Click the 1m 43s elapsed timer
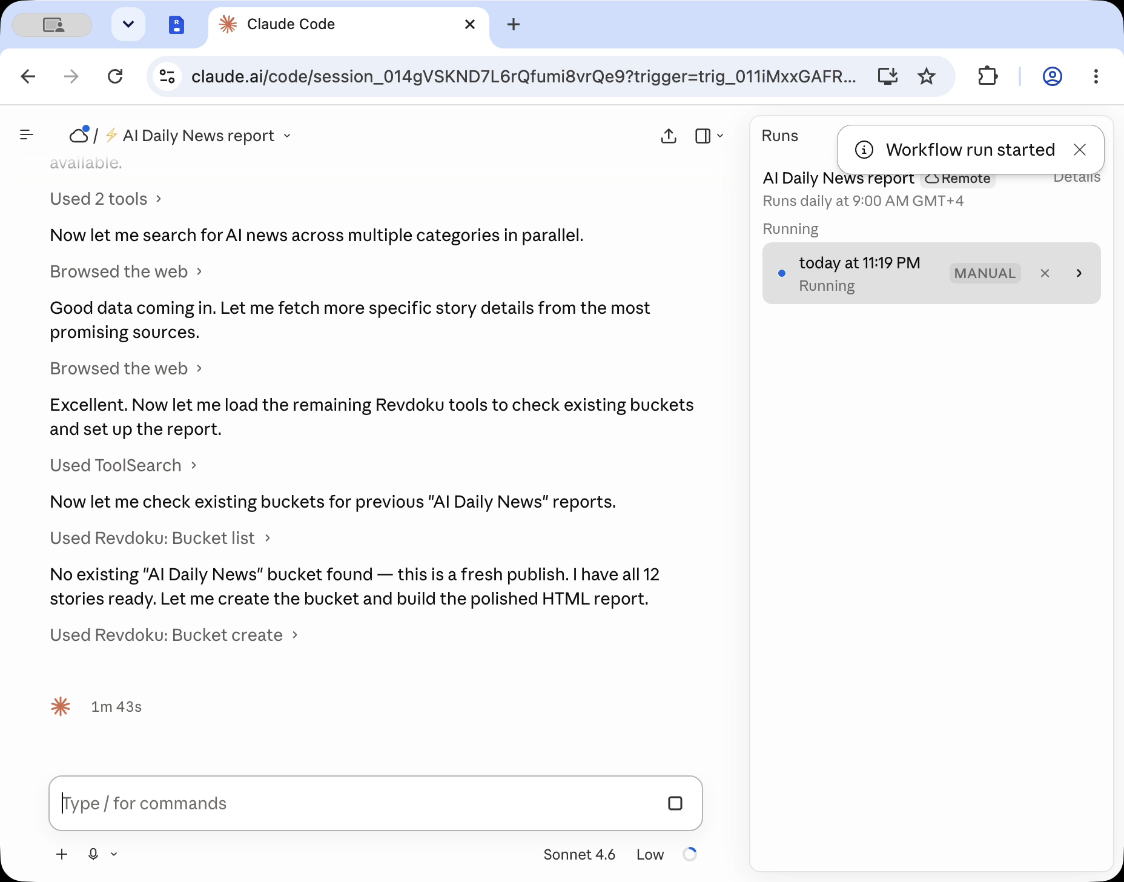The image size is (1124, 882). pyautogui.click(x=116, y=707)
